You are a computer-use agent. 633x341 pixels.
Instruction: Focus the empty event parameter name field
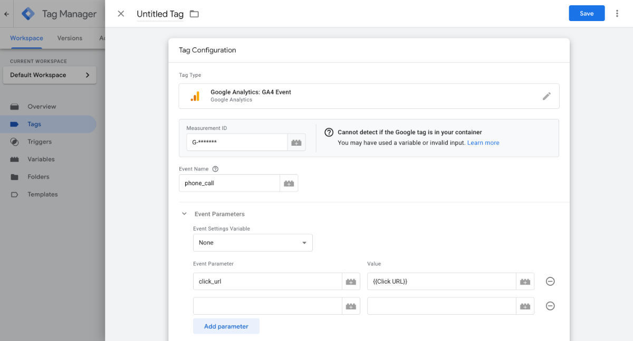[268, 306]
